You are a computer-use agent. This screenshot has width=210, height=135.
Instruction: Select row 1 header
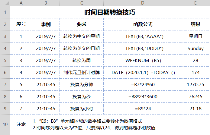5,12
